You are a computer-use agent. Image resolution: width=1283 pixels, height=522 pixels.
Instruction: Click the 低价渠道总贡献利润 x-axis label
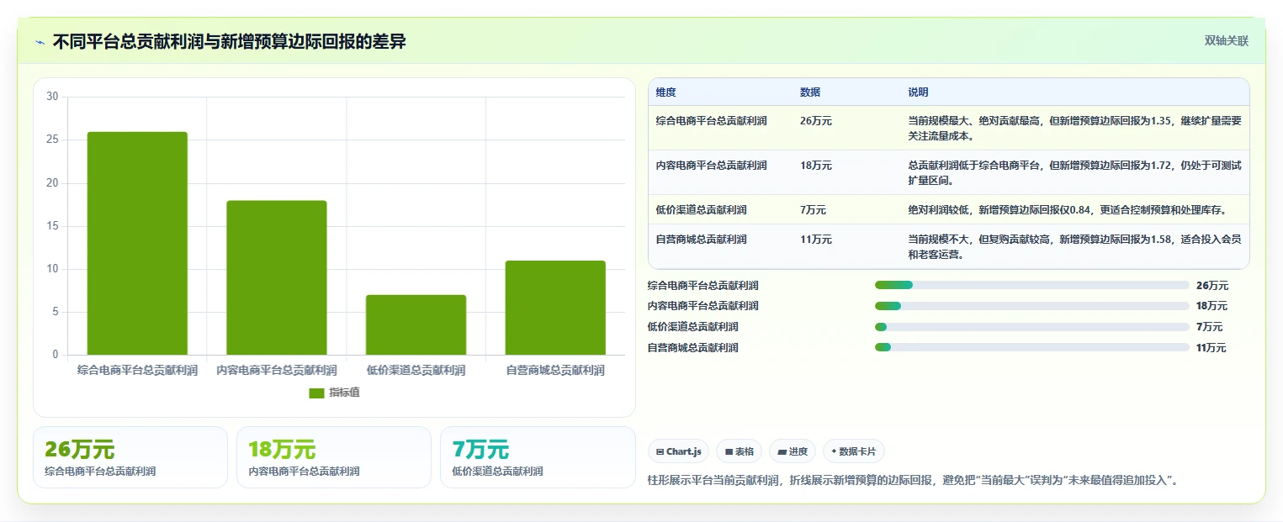(416, 371)
